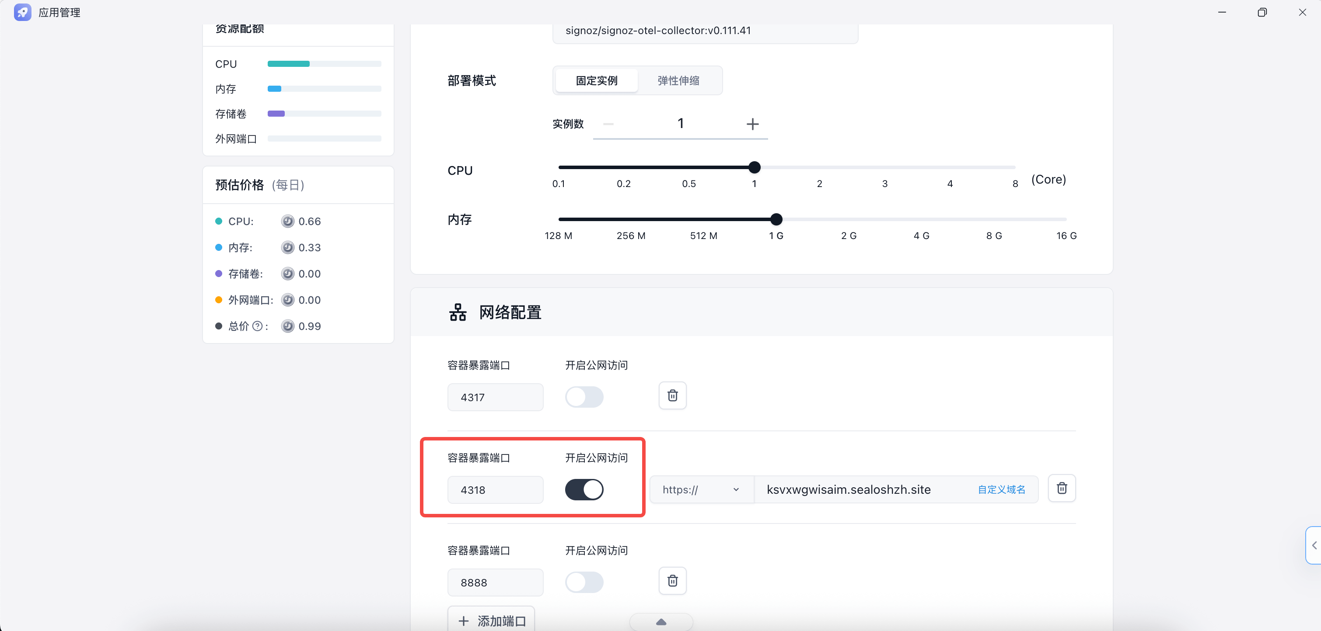
Task: Click the App Management rocket logo
Action: [23, 12]
